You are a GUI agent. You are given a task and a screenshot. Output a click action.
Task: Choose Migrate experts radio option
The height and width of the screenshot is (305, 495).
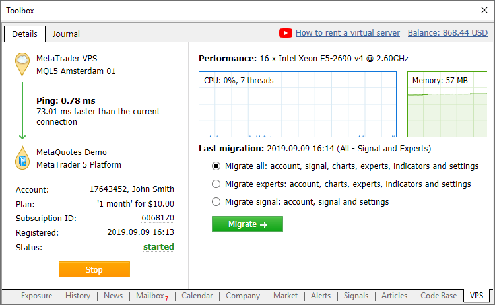(216, 184)
